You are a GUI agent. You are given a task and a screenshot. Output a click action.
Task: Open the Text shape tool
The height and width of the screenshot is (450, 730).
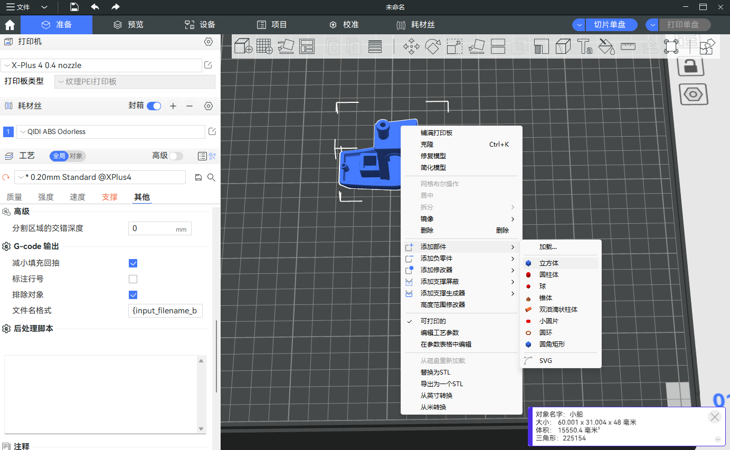(x=584, y=46)
